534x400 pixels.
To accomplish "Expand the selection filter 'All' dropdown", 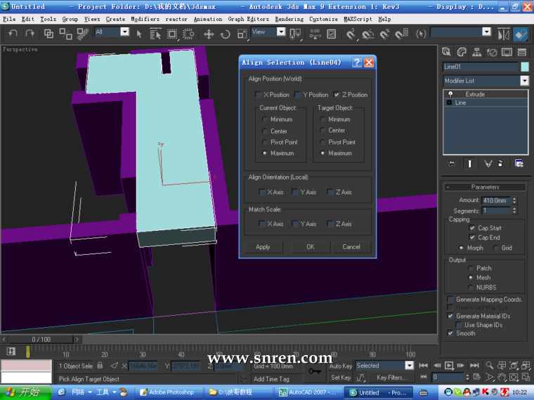I will click(124, 32).
